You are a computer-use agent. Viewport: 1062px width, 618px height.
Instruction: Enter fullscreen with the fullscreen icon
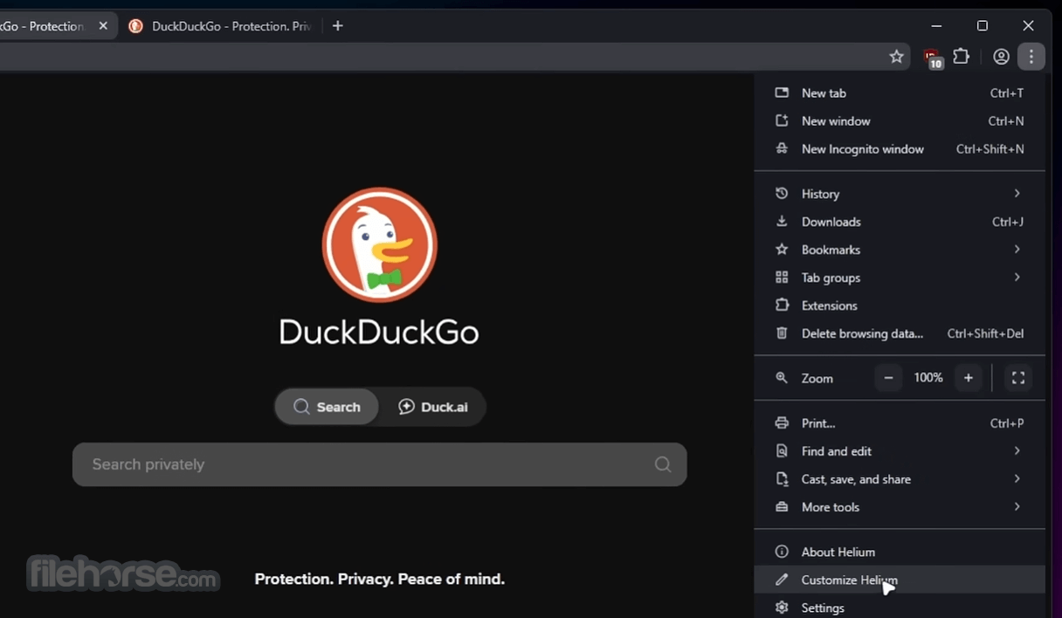pos(1018,378)
